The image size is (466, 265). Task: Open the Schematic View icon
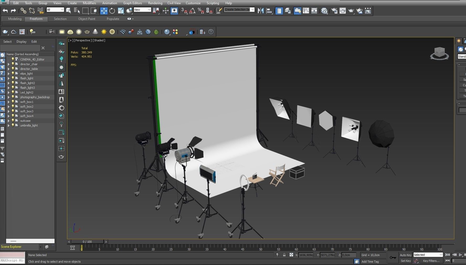tap(314, 11)
